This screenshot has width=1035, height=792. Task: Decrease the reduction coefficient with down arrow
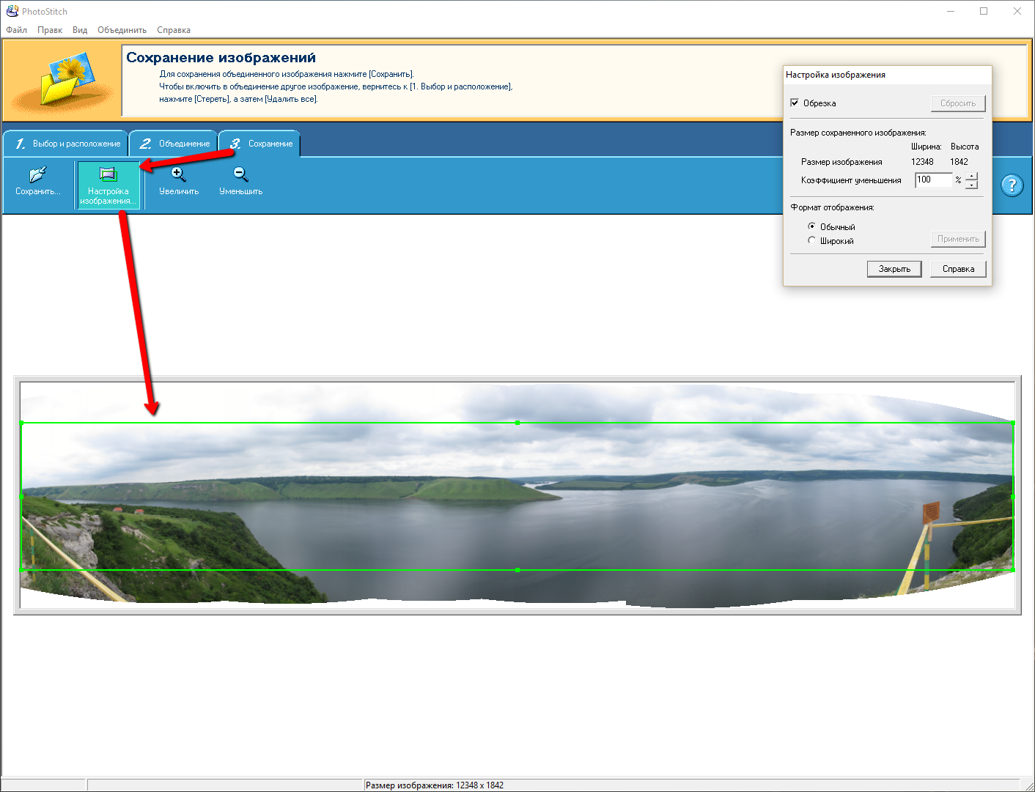coord(971,185)
